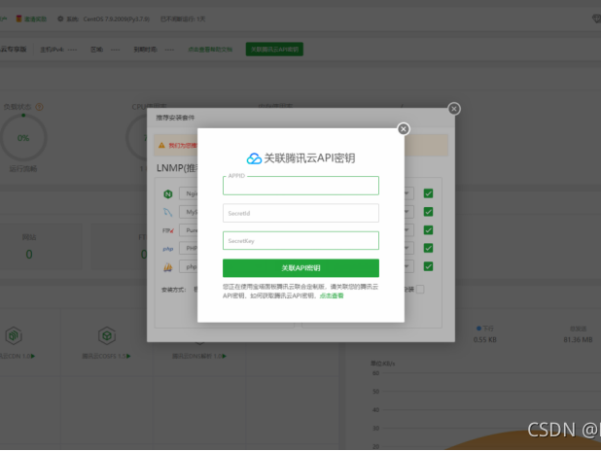Click the help icon next to 负载状态
Image resolution: width=601 pixels, height=451 pixels.
pyautogui.click(x=39, y=107)
